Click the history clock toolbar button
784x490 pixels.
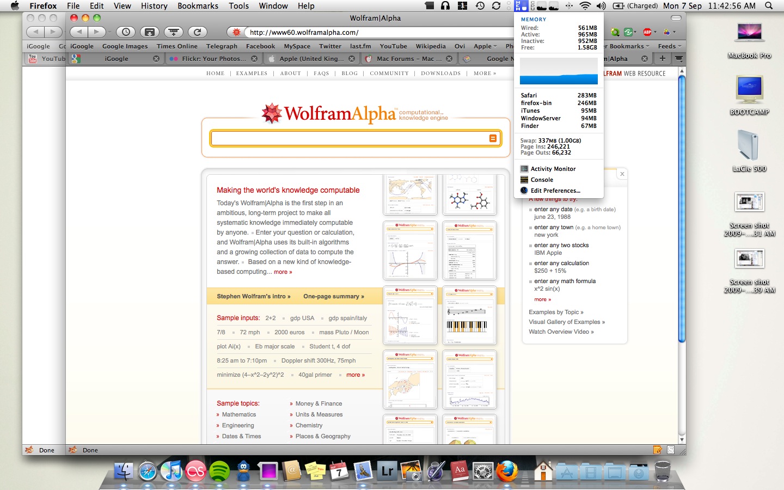(x=126, y=32)
